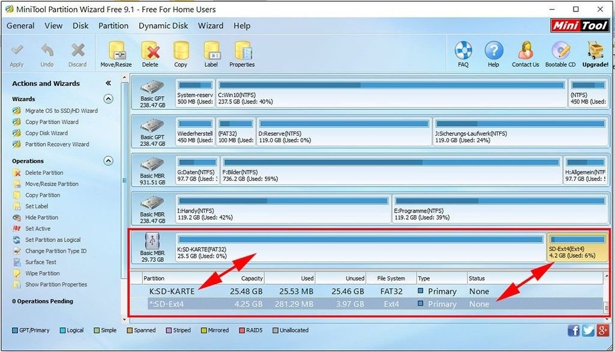Choose Copy Partition in Operations
615x352 pixels.
(x=43, y=195)
